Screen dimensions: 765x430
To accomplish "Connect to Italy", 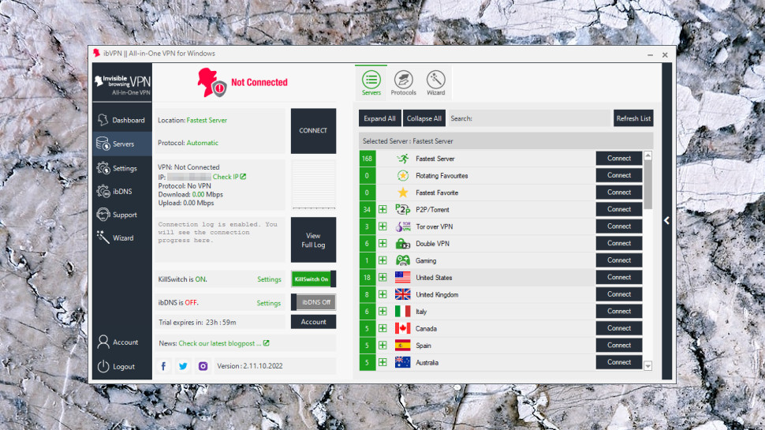I will click(x=618, y=311).
